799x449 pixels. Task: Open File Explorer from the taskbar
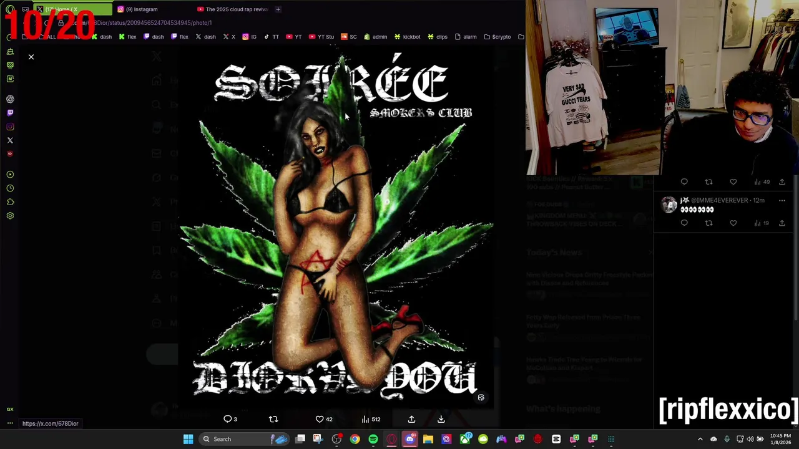point(428,439)
